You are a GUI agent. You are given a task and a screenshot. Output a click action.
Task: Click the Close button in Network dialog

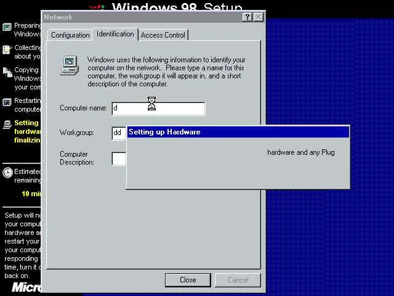coord(188,280)
